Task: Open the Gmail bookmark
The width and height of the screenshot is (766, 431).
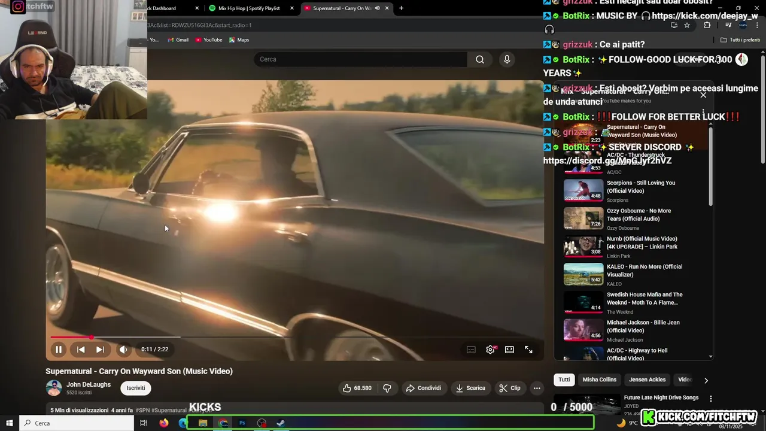Action: tap(178, 40)
